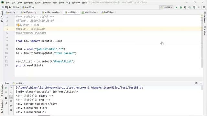Viewport: 207px width, 116px height.
Task: Click the intention bulb on line 3
Action: [18, 25]
